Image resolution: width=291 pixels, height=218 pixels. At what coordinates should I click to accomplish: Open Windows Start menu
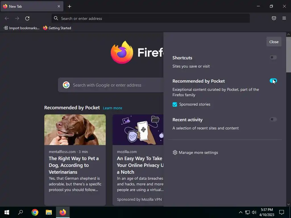(x=7, y=212)
